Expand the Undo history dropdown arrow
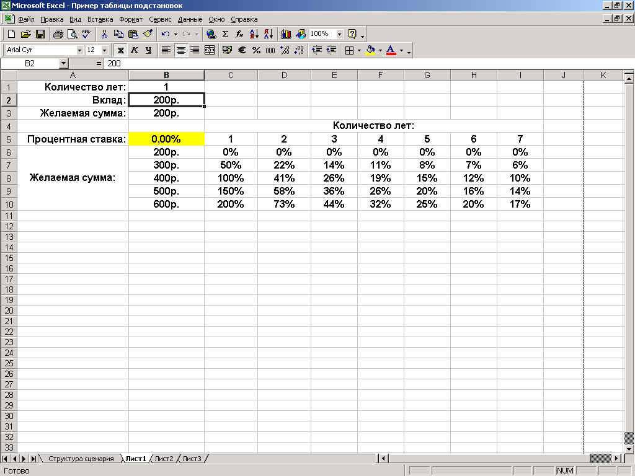 [x=175, y=34]
